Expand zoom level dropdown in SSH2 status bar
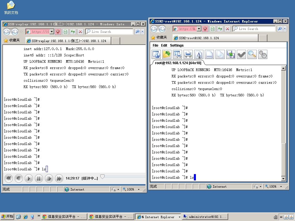 (x=281, y=186)
